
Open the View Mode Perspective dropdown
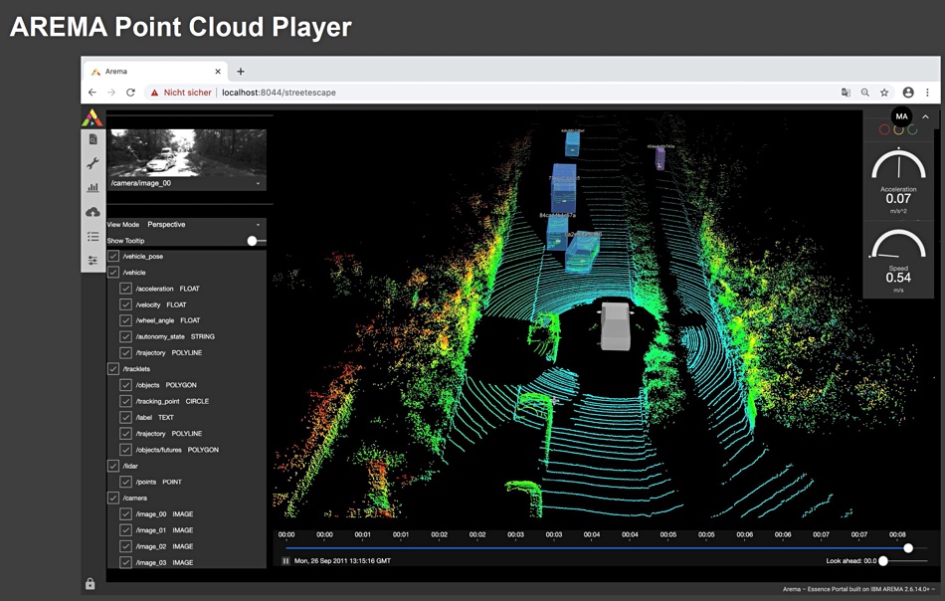coord(204,224)
